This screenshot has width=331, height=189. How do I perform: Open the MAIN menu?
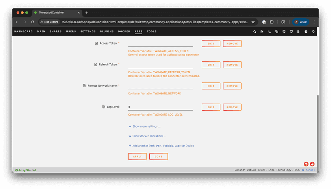pyautogui.click(x=41, y=31)
